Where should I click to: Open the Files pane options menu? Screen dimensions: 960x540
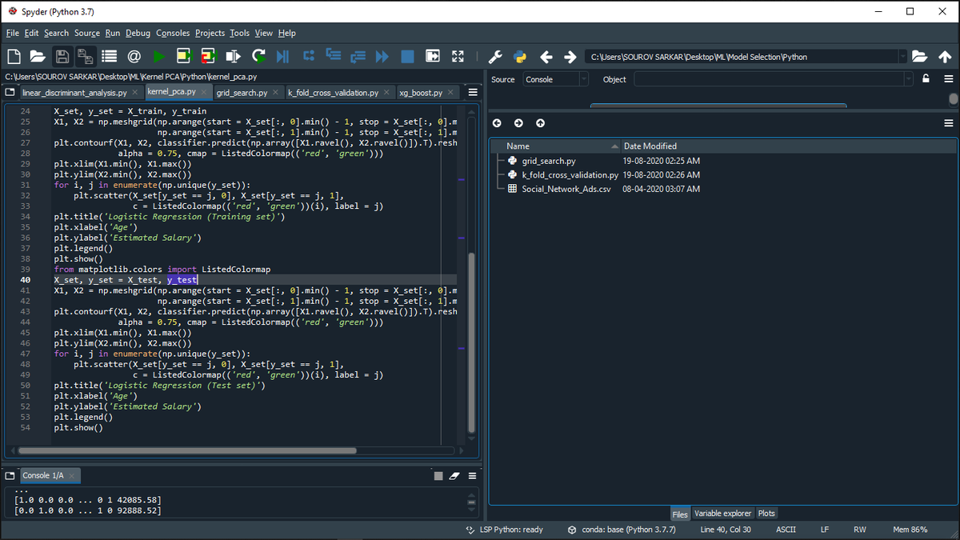949,123
